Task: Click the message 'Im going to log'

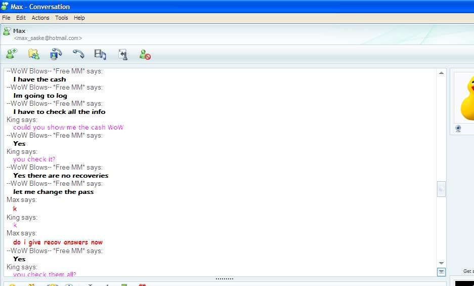Action: pos(40,96)
